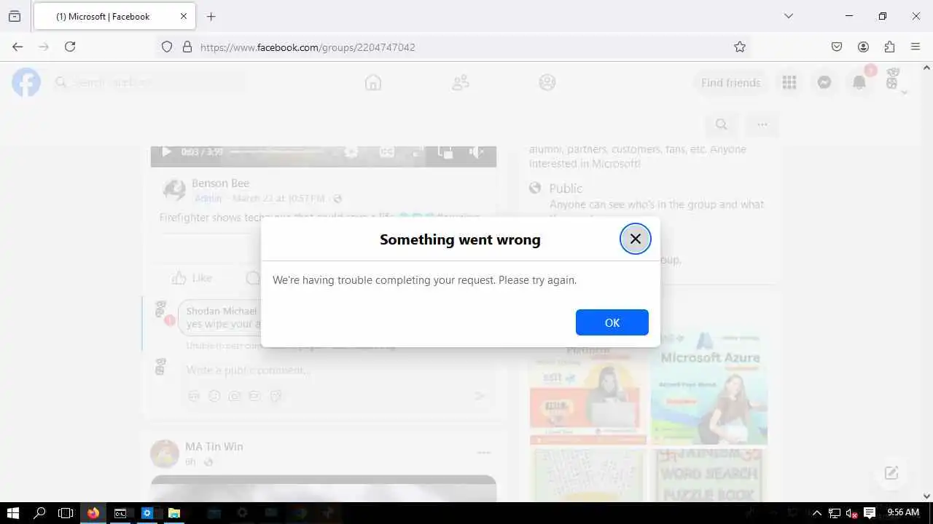The height and width of the screenshot is (524, 933).
Task: Close the Microsoft | Facebook tab
Action: (x=183, y=16)
